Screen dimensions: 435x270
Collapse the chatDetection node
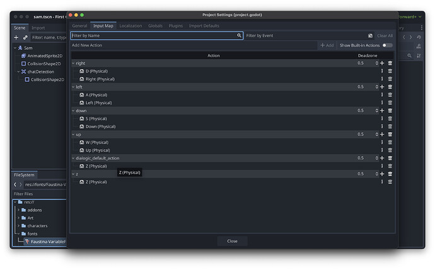(18, 72)
